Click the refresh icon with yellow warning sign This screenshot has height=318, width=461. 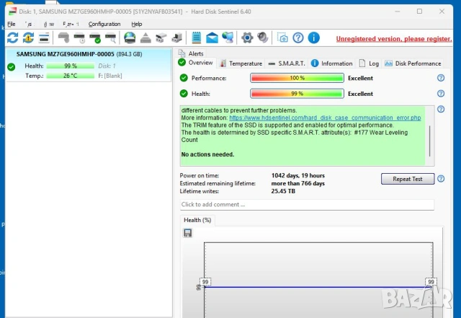click(29, 37)
